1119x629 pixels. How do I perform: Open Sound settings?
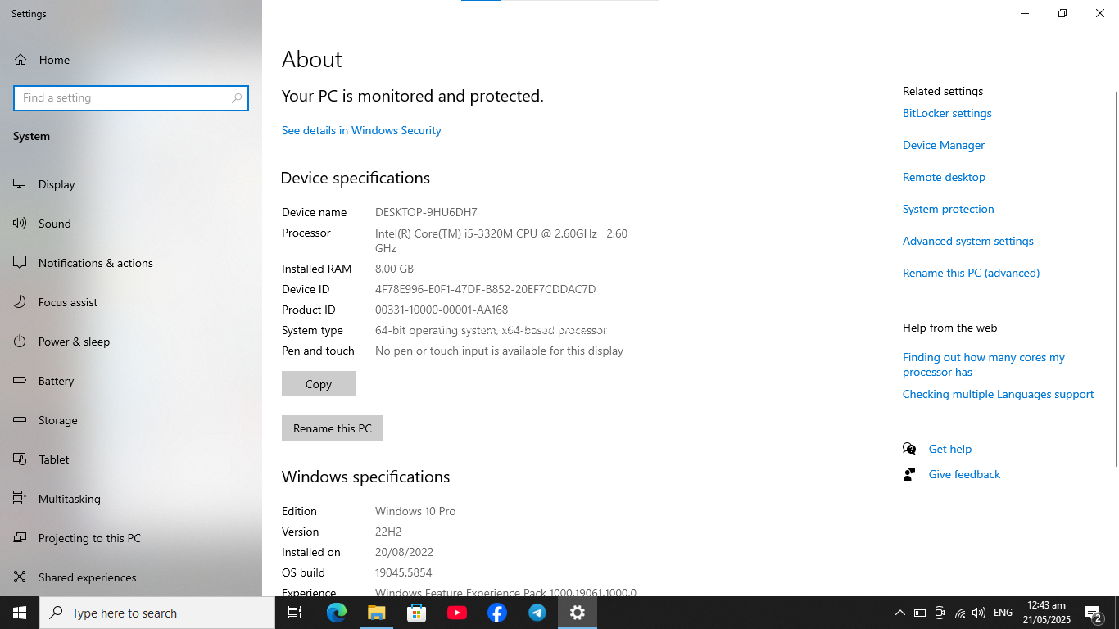131,224
